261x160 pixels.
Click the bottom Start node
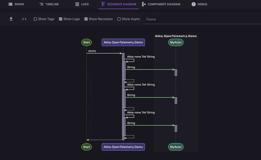pyautogui.click(x=86, y=147)
